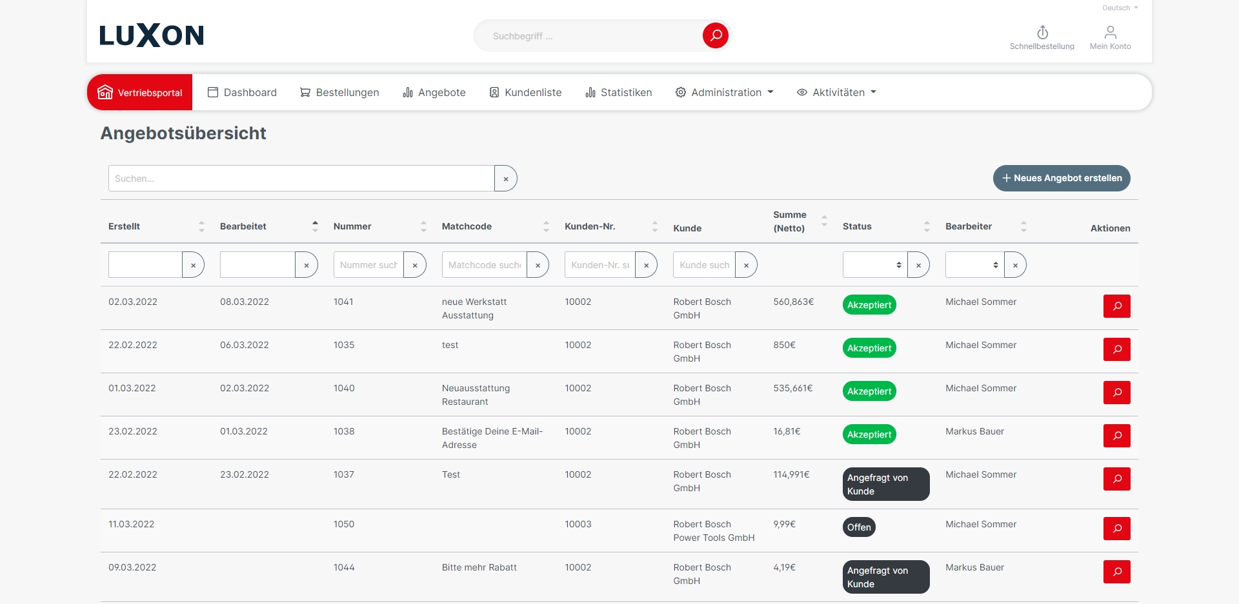1239x604 pixels.
Task: Sort table by Erstellt column
Action: [201, 226]
